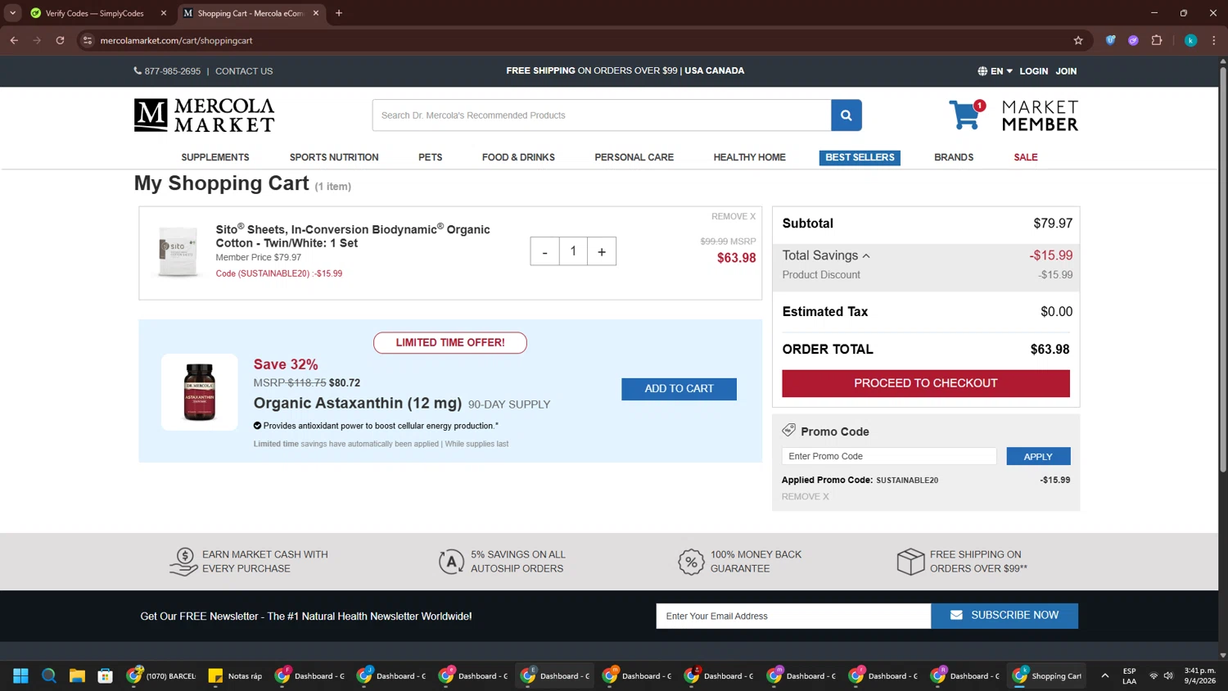Click the newsletter email address field
The height and width of the screenshot is (691, 1228).
click(793, 616)
